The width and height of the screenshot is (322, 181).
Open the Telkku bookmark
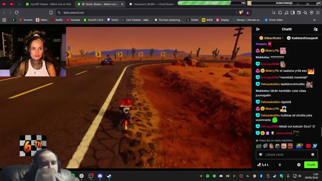pos(42,20)
